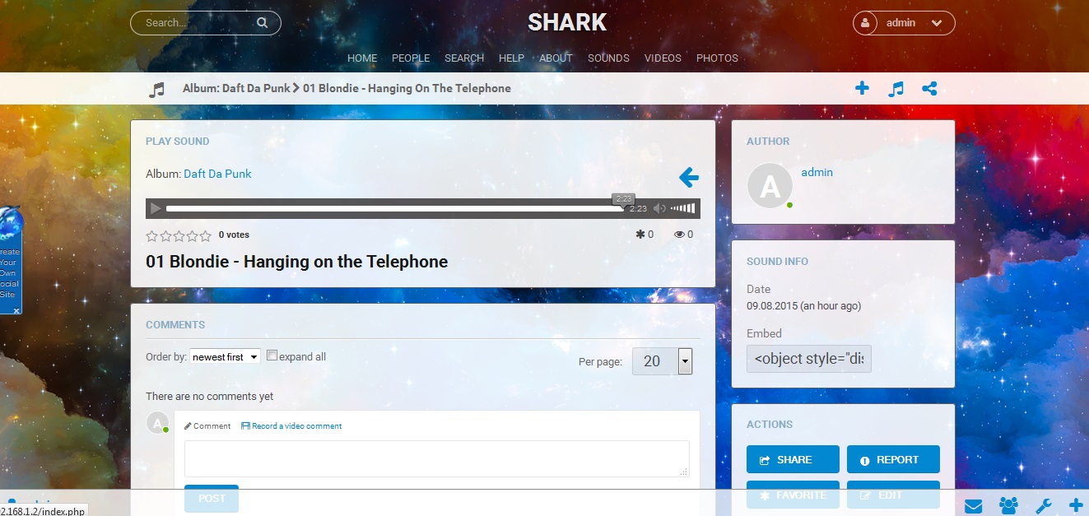Rate the sound with the fifth star

coord(205,235)
